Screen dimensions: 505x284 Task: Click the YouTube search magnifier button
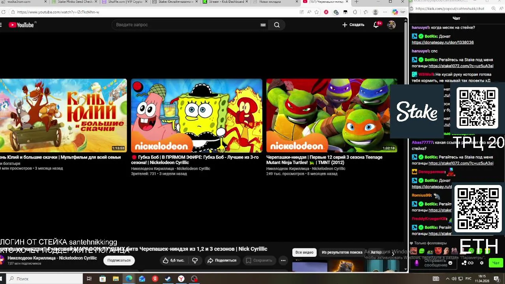point(277,25)
